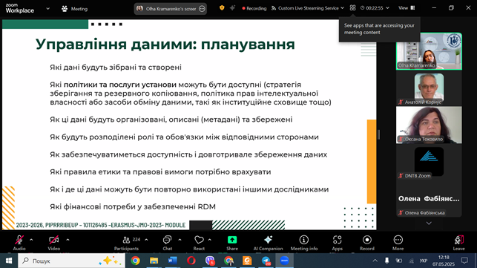Expand the Chat options caret
The image size is (477, 268).
180,240
